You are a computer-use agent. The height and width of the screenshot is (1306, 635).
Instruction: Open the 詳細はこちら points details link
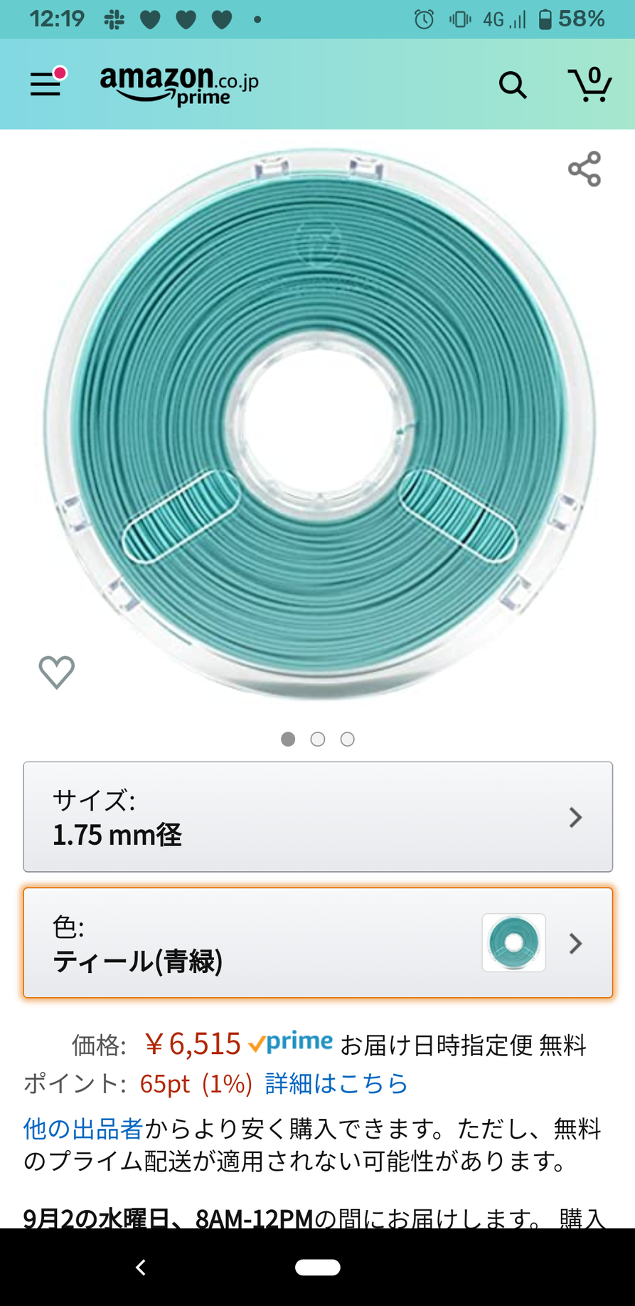(x=336, y=1083)
